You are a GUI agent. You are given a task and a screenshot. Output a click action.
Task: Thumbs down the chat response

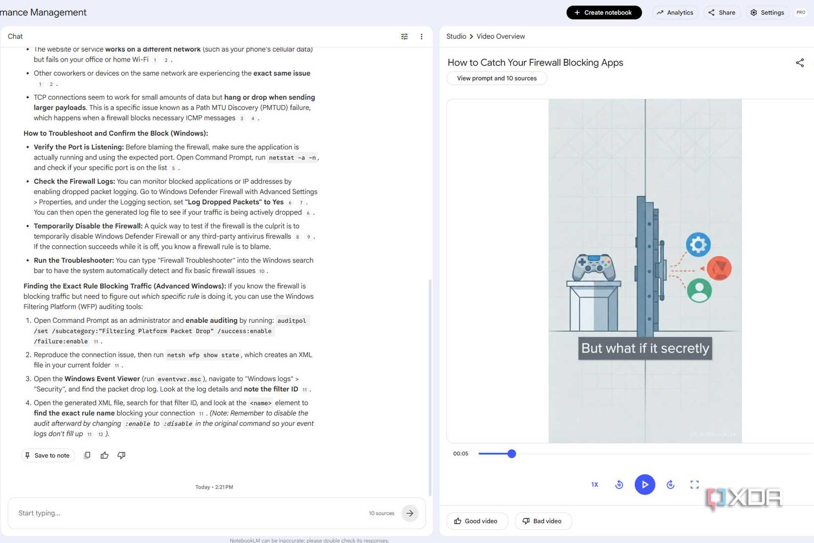[x=121, y=455]
